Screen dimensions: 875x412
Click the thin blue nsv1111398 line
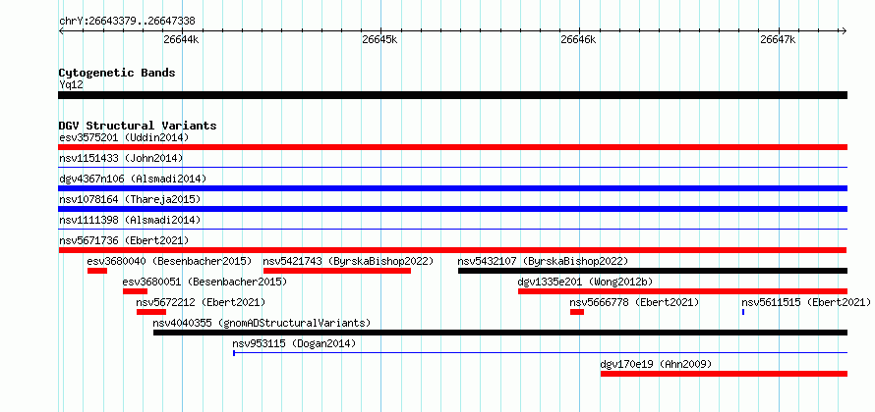(x=452, y=229)
